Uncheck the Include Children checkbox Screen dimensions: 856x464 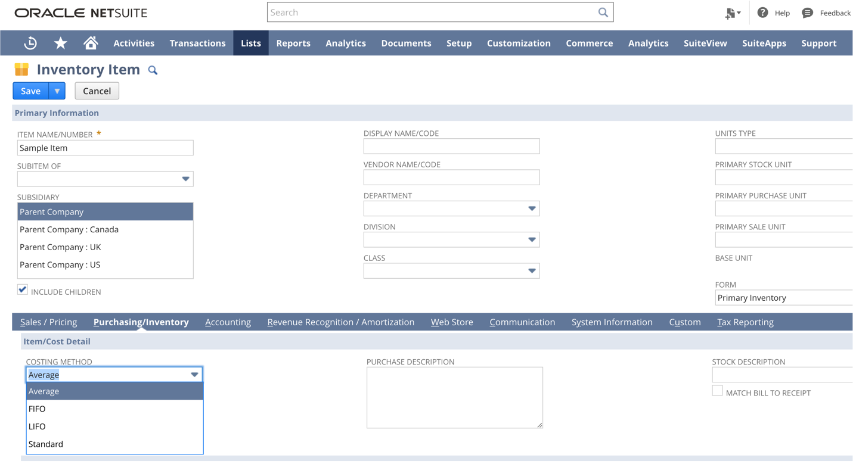[23, 290]
